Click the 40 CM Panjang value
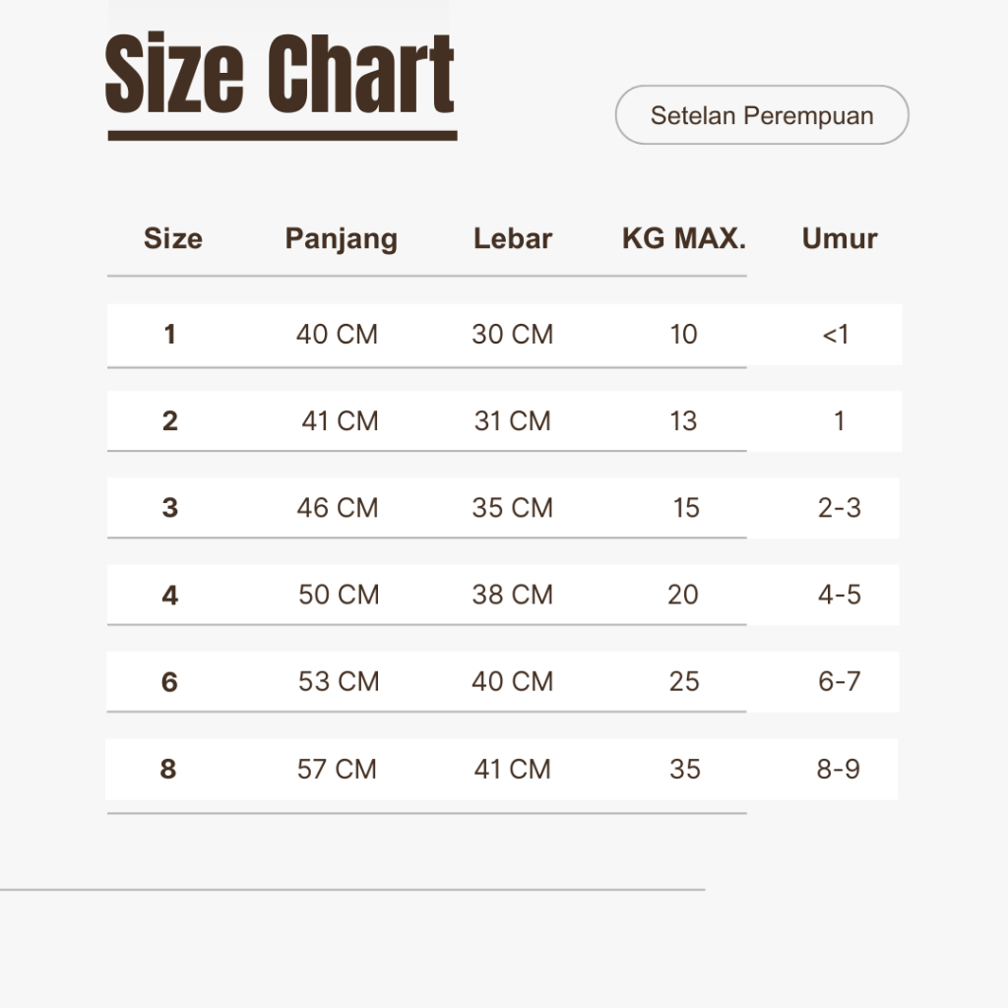1008x1008 pixels. click(337, 335)
